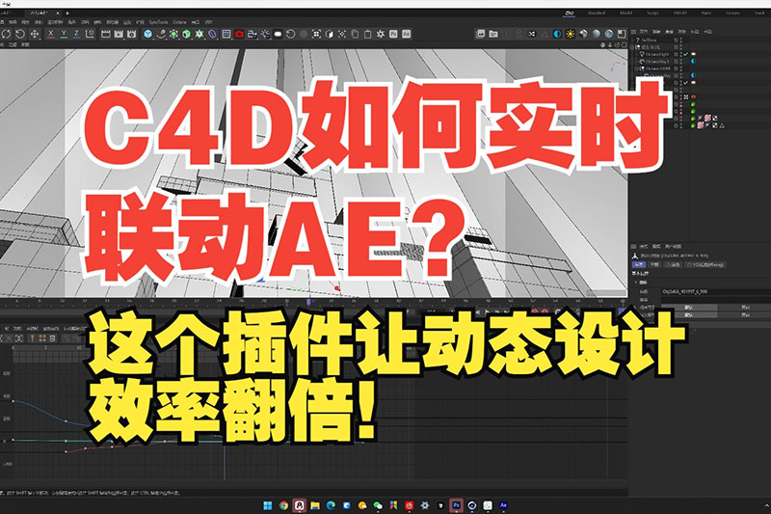The width and height of the screenshot is (771, 514).
Task: Click the OctaneSky.1 blue environment tag
Action: (x=693, y=62)
